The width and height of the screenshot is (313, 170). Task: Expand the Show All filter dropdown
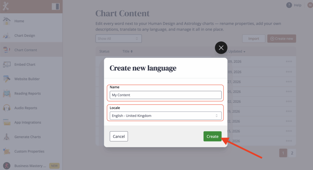click(x=118, y=39)
